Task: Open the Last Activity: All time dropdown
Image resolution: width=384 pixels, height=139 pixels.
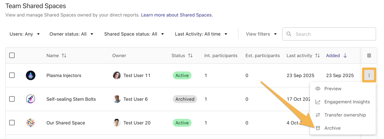Action: pos(201,34)
